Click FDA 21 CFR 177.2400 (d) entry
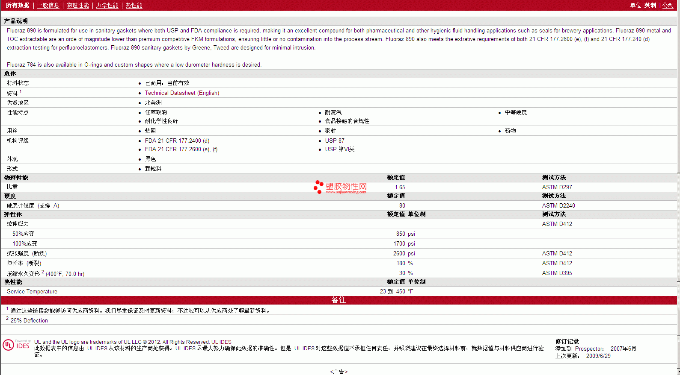Image resolution: width=680 pixels, height=375 pixels. 177,141
